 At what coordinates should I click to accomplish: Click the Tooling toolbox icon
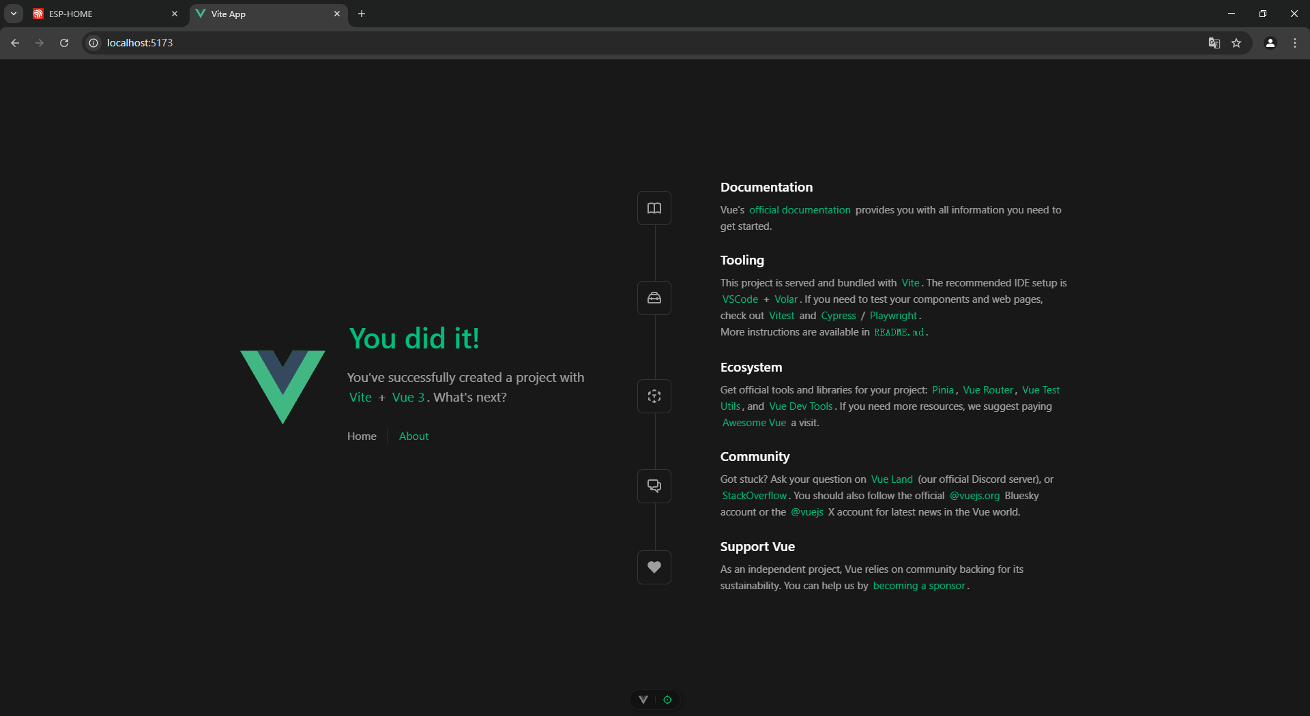(x=654, y=298)
